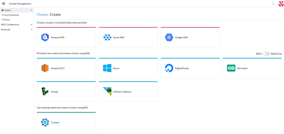Click 'Create a cluster in a hosted Kubernetes provider'

point(62,23)
